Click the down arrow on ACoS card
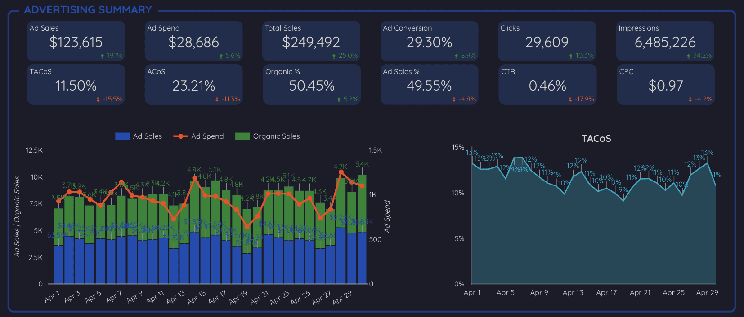 coord(217,100)
